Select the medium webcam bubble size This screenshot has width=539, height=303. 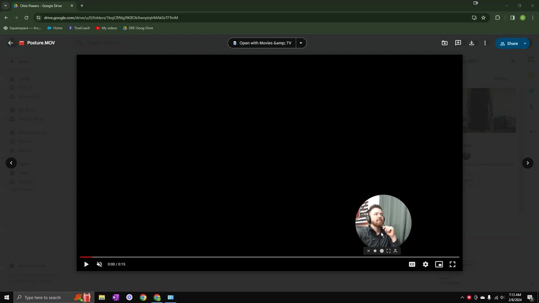coord(382,251)
